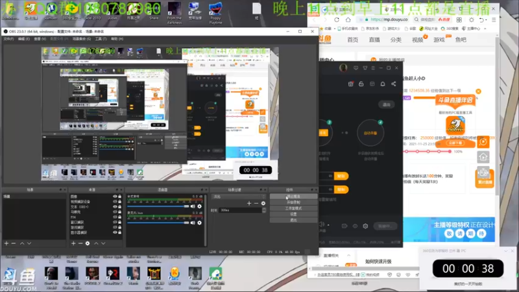This screenshot has height=292, width=519.
Task: Open the browser extensions grid icon
Action: pos(459,20)
